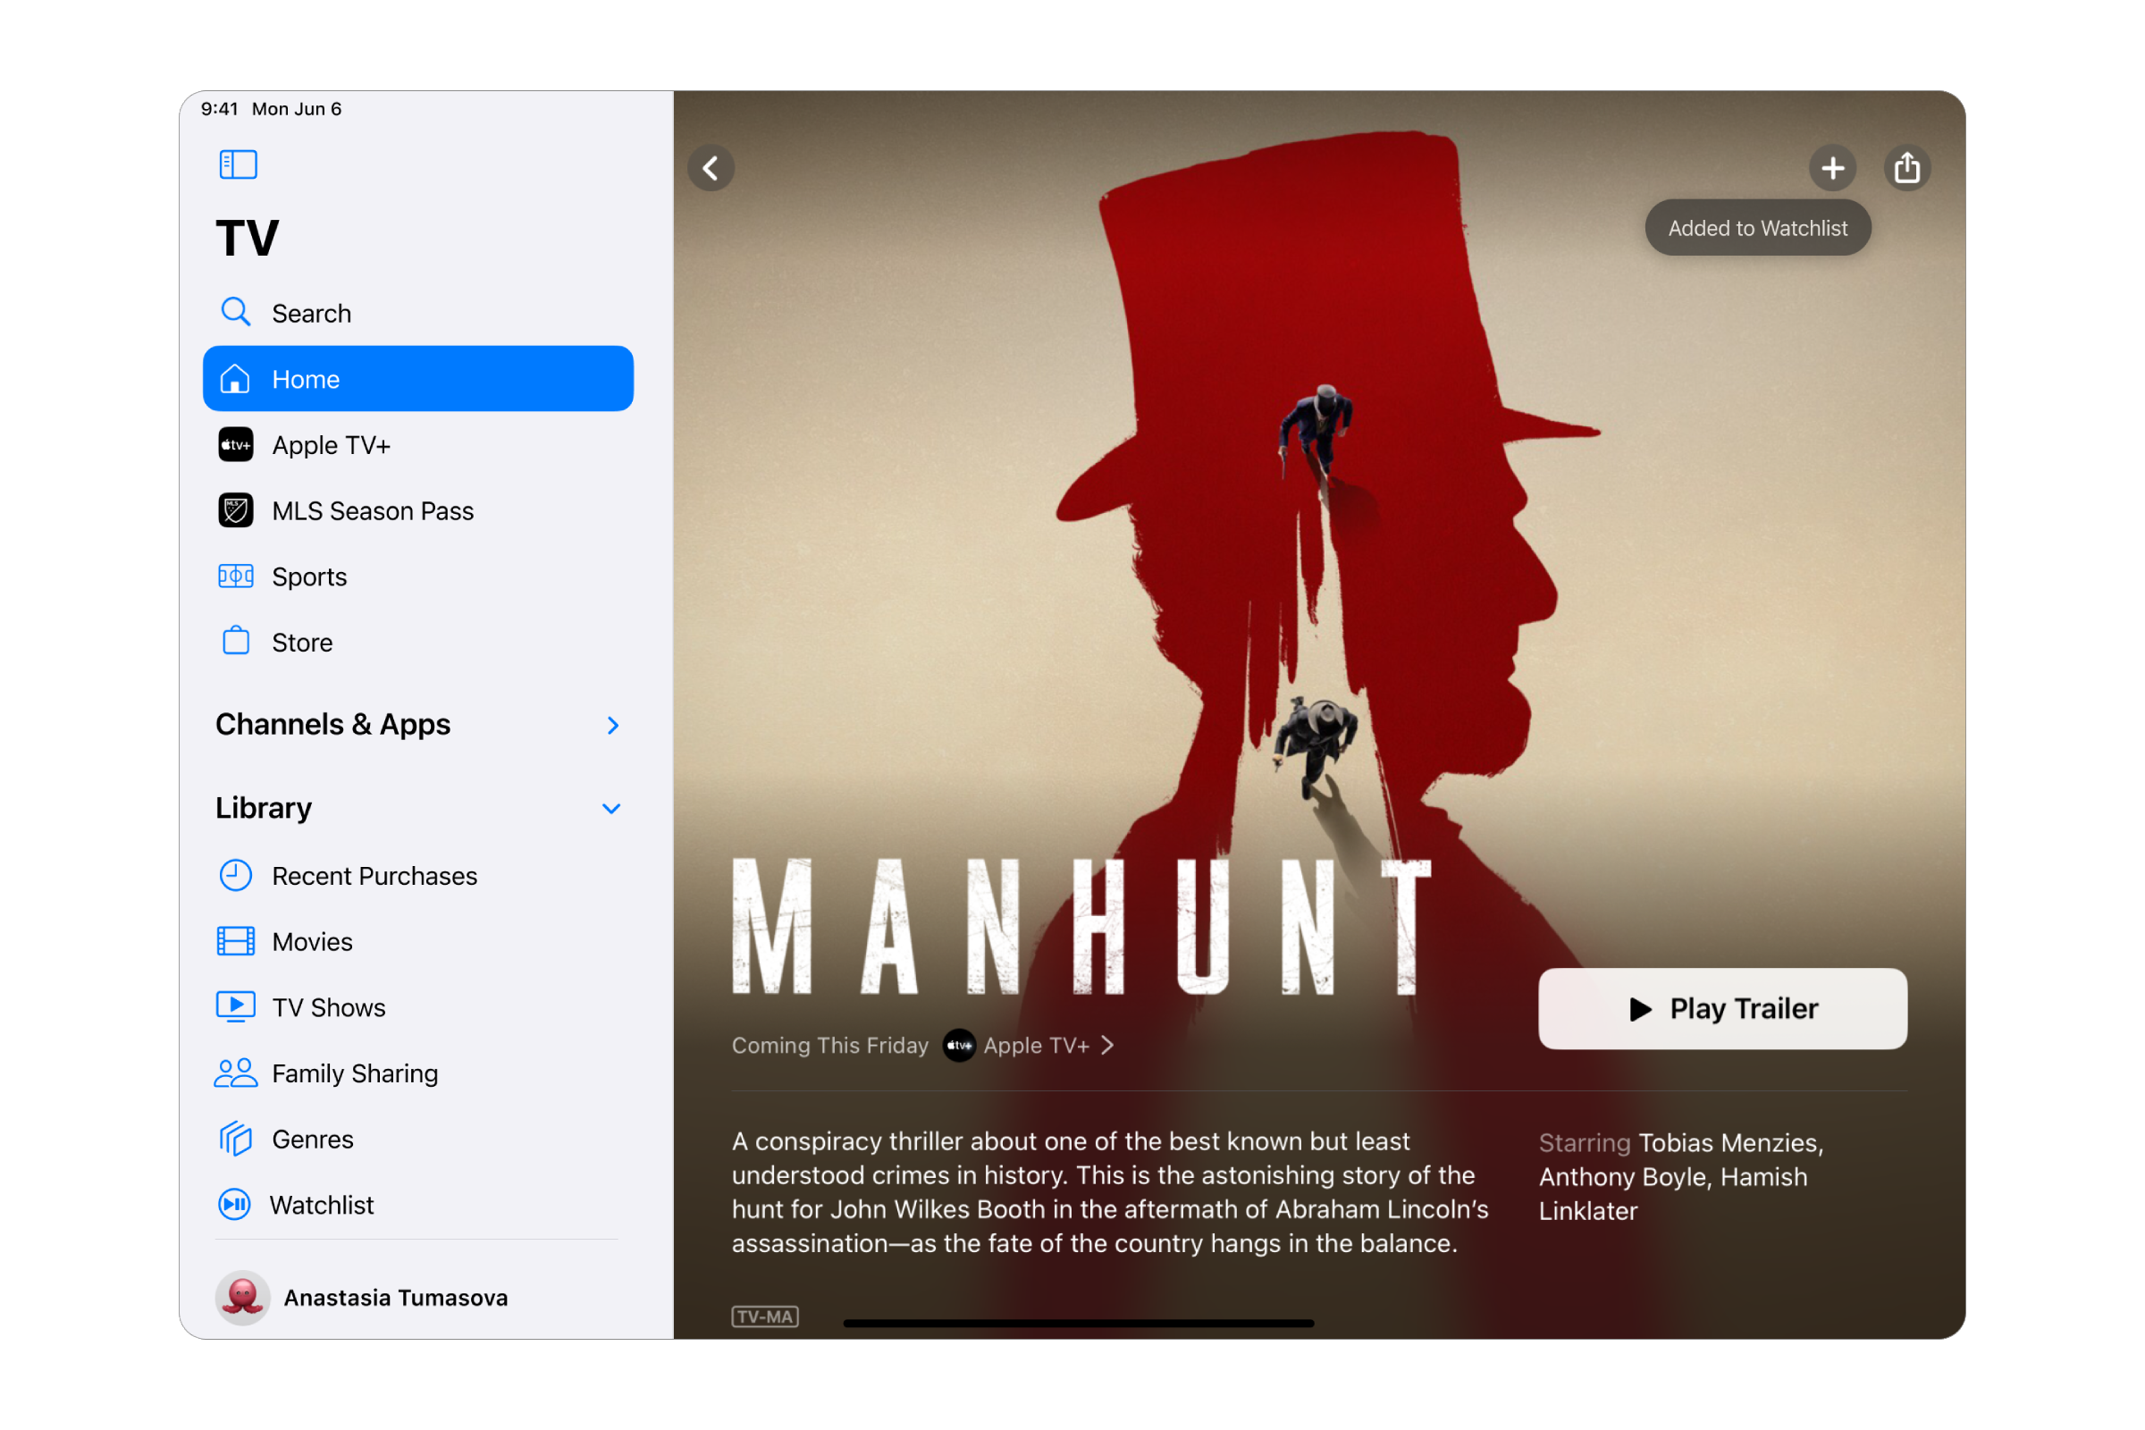
Task: Click the Apple TV+ sidebar icon
Action: pyautogui.click(x=236, y=445)
